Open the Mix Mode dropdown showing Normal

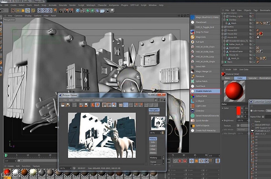[x=241, y=130]
